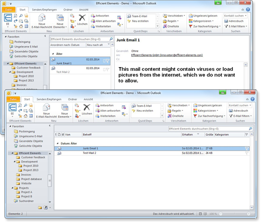Viewport: 261px width, 222px height.
Task: Toggle Ungelesen/gelesen in front window
Action: pyautogui.click(x=207, y=105)
